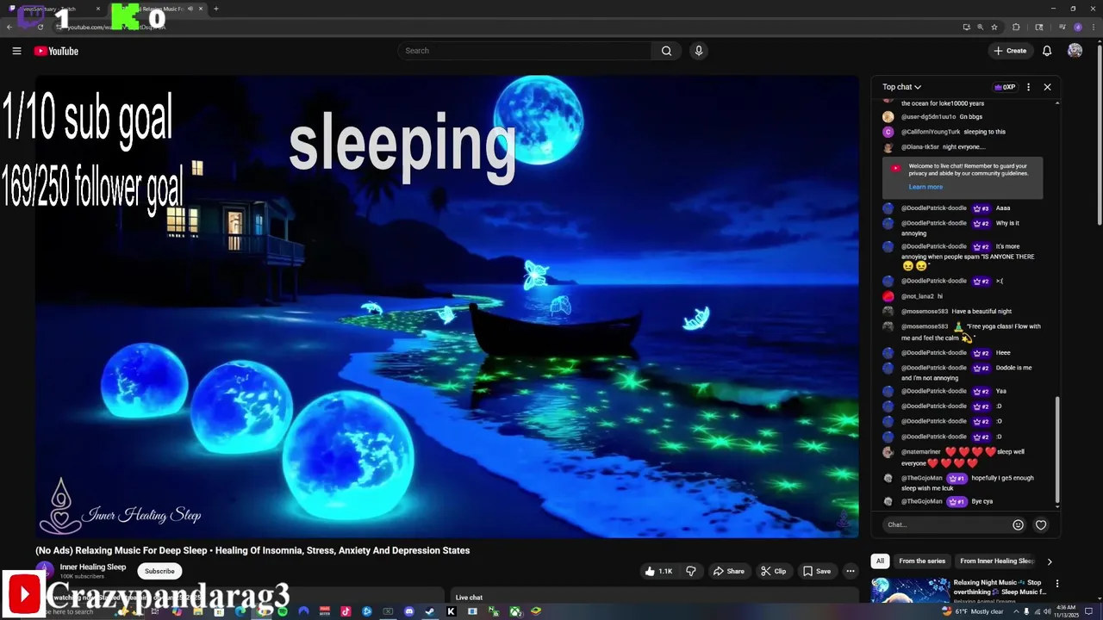
Task: Reload the page in Chrome
Action: [x=41, y=27]
